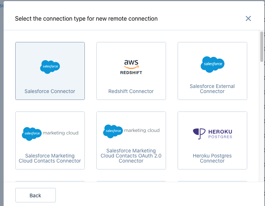Select the Salesforce Connector label
265x206 pixels.
(50, 91)
